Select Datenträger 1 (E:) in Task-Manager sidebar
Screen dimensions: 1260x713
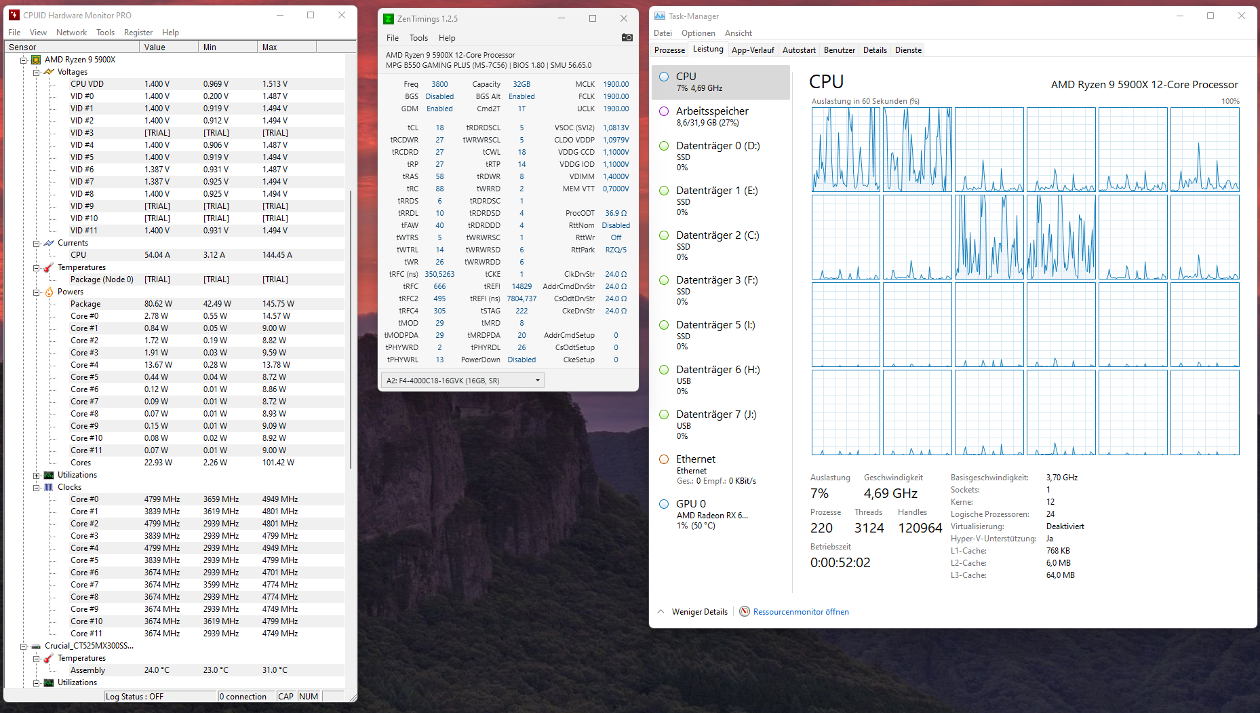point(722,201)
